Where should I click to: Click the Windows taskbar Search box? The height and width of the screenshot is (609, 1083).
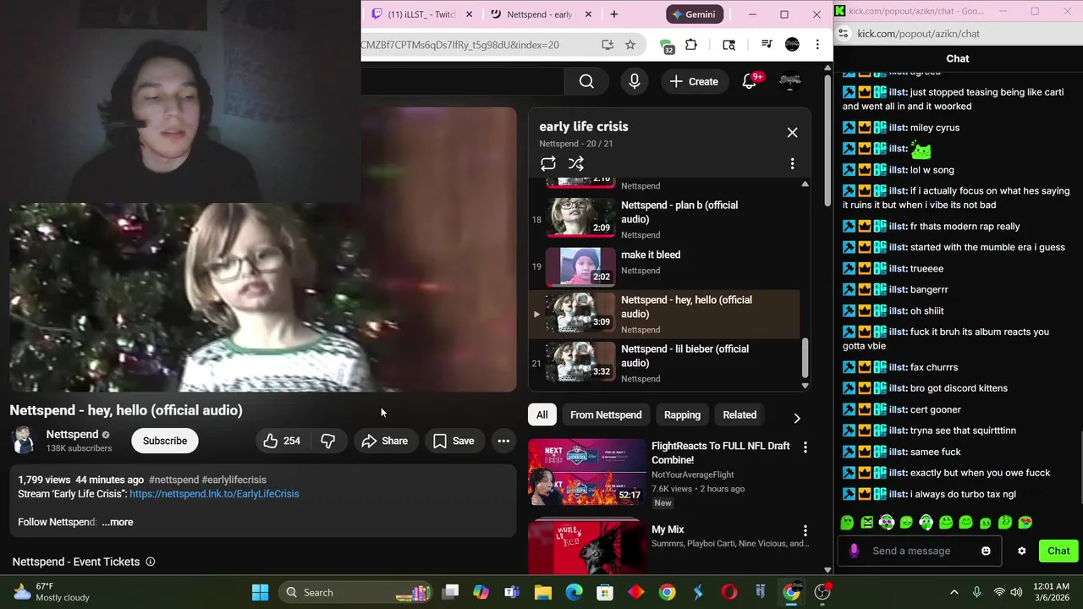pos(355,592)
